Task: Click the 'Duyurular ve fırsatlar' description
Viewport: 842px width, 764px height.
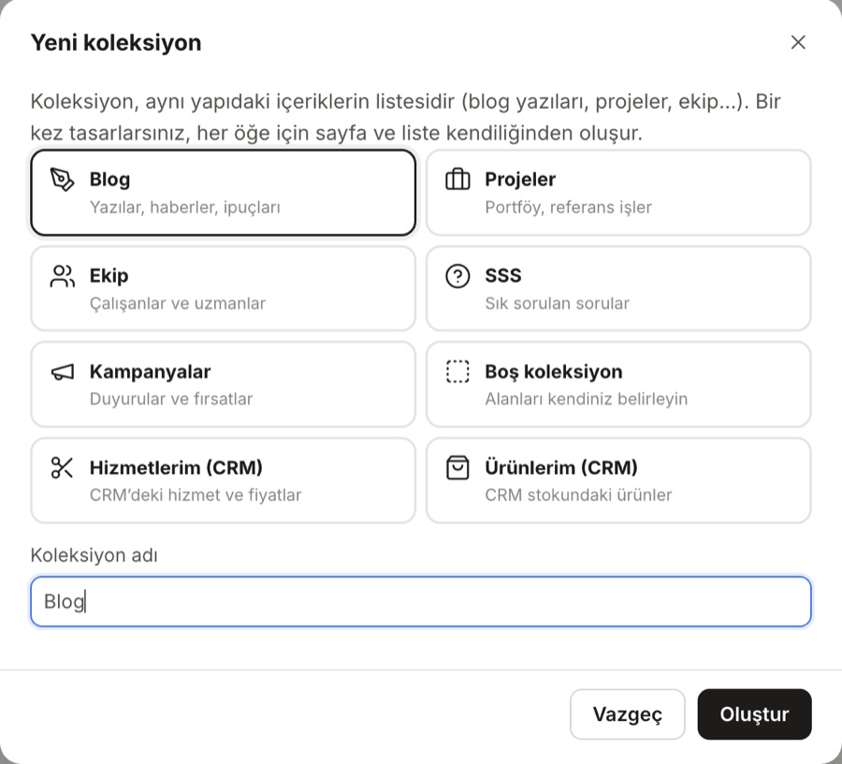Action: coord(171,399)
